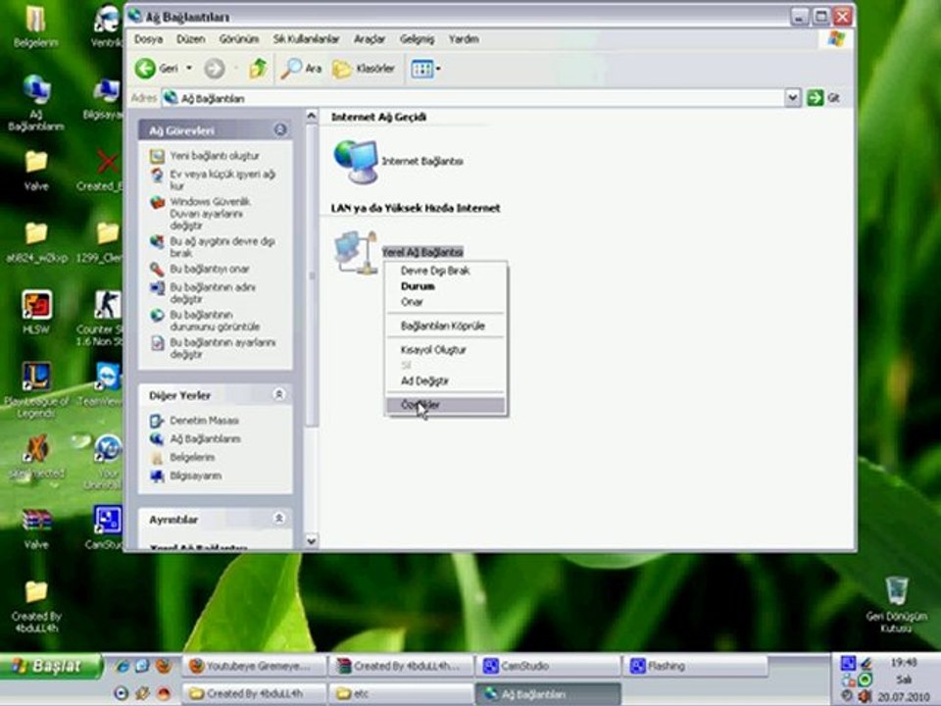The height and width of the screenshot is (706, 941).
Task: Click the Adres address field
Action: point(472,98)
